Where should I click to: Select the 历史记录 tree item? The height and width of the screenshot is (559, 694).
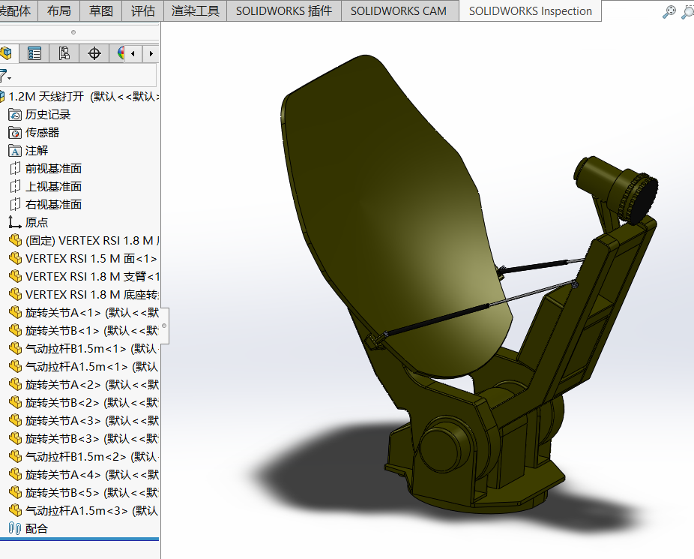(x=48, y=115)
